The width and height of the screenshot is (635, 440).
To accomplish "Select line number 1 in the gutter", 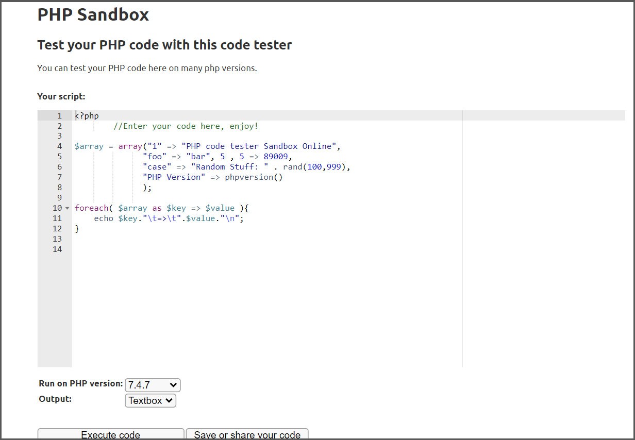I will (x=59, y=116).
